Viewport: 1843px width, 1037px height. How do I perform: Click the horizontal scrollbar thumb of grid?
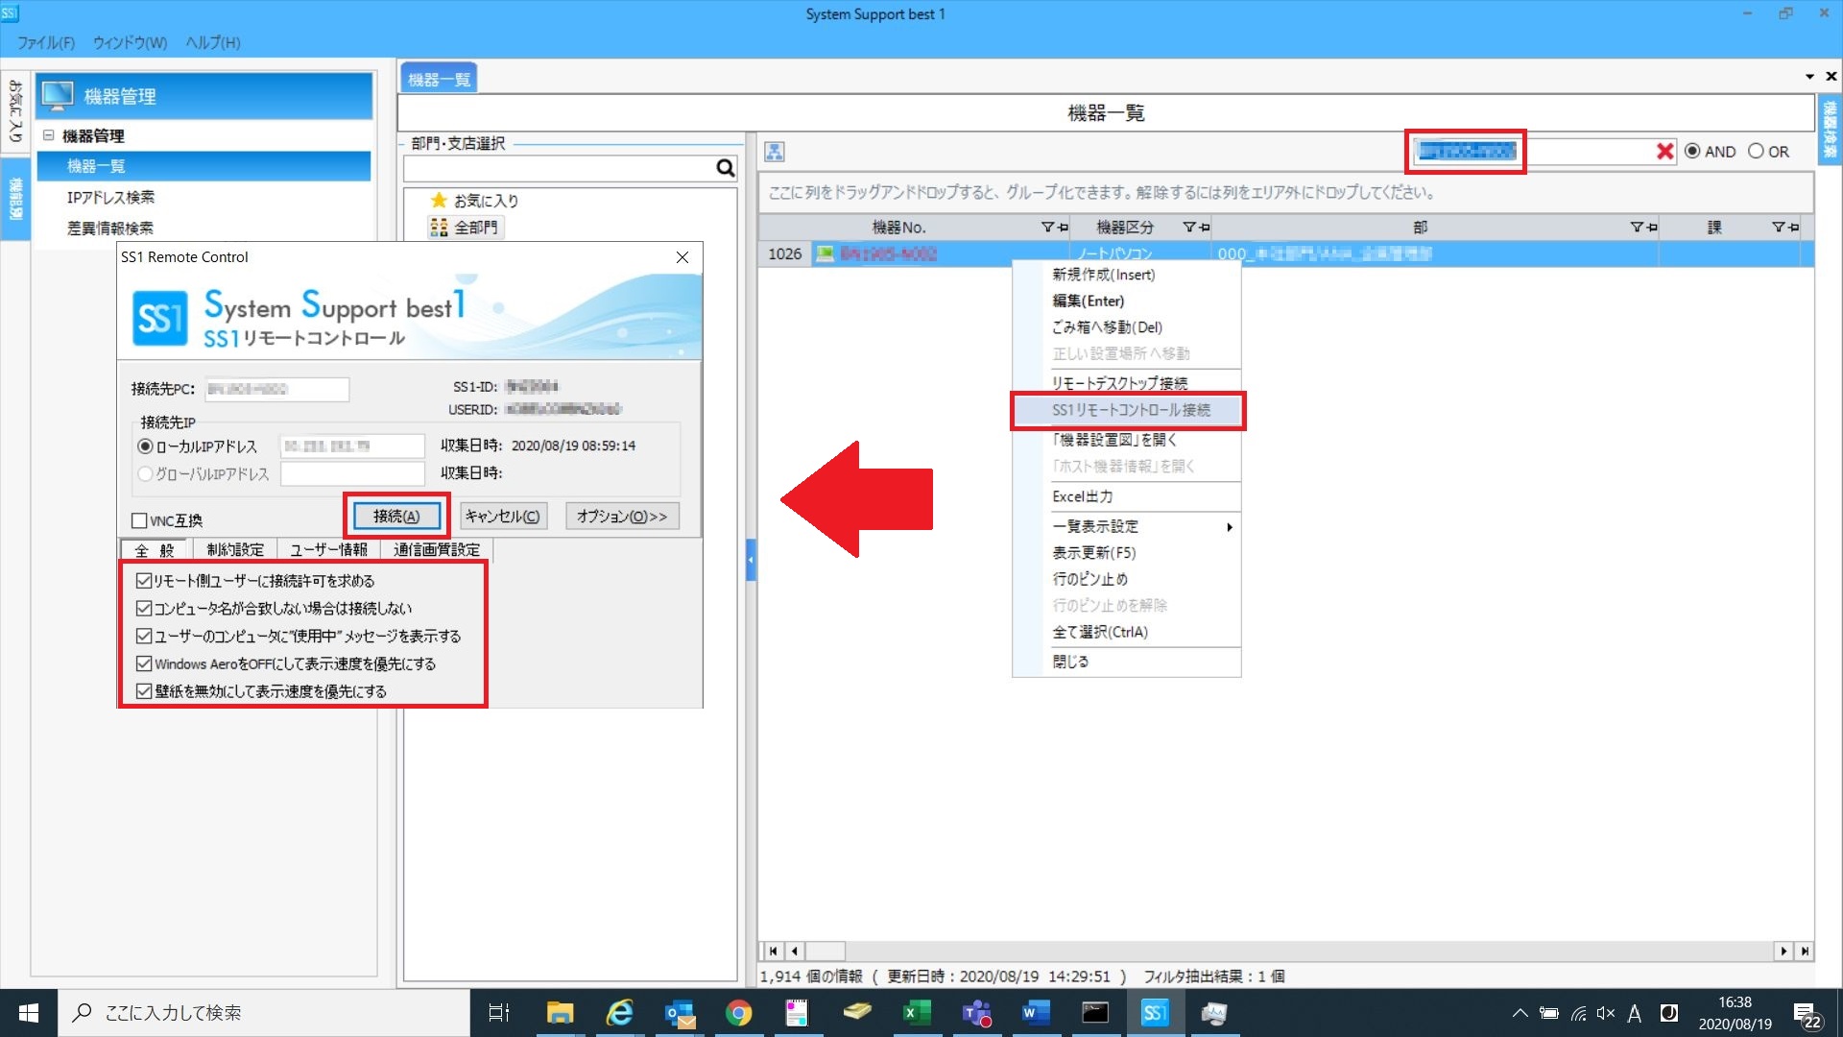pos(825,951)
